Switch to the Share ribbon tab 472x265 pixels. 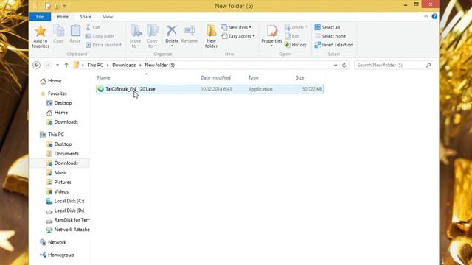86,17
